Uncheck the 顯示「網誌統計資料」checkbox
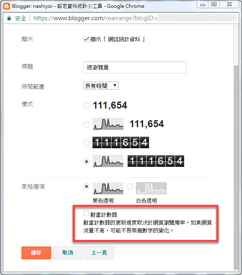 tap(86, 39)
